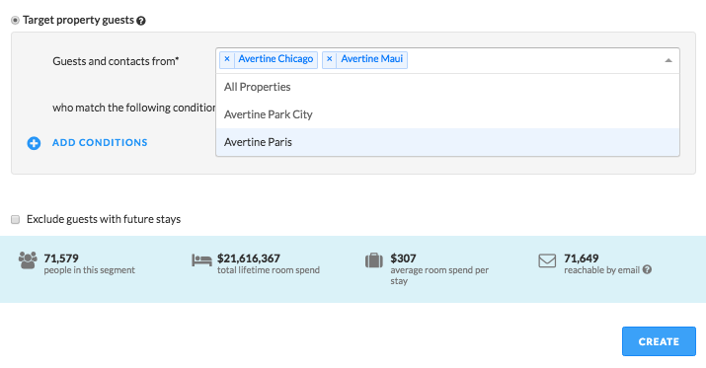Click the 71,649 reachable by email value
This screenshot has height=368, width=706.
(582, 258)
